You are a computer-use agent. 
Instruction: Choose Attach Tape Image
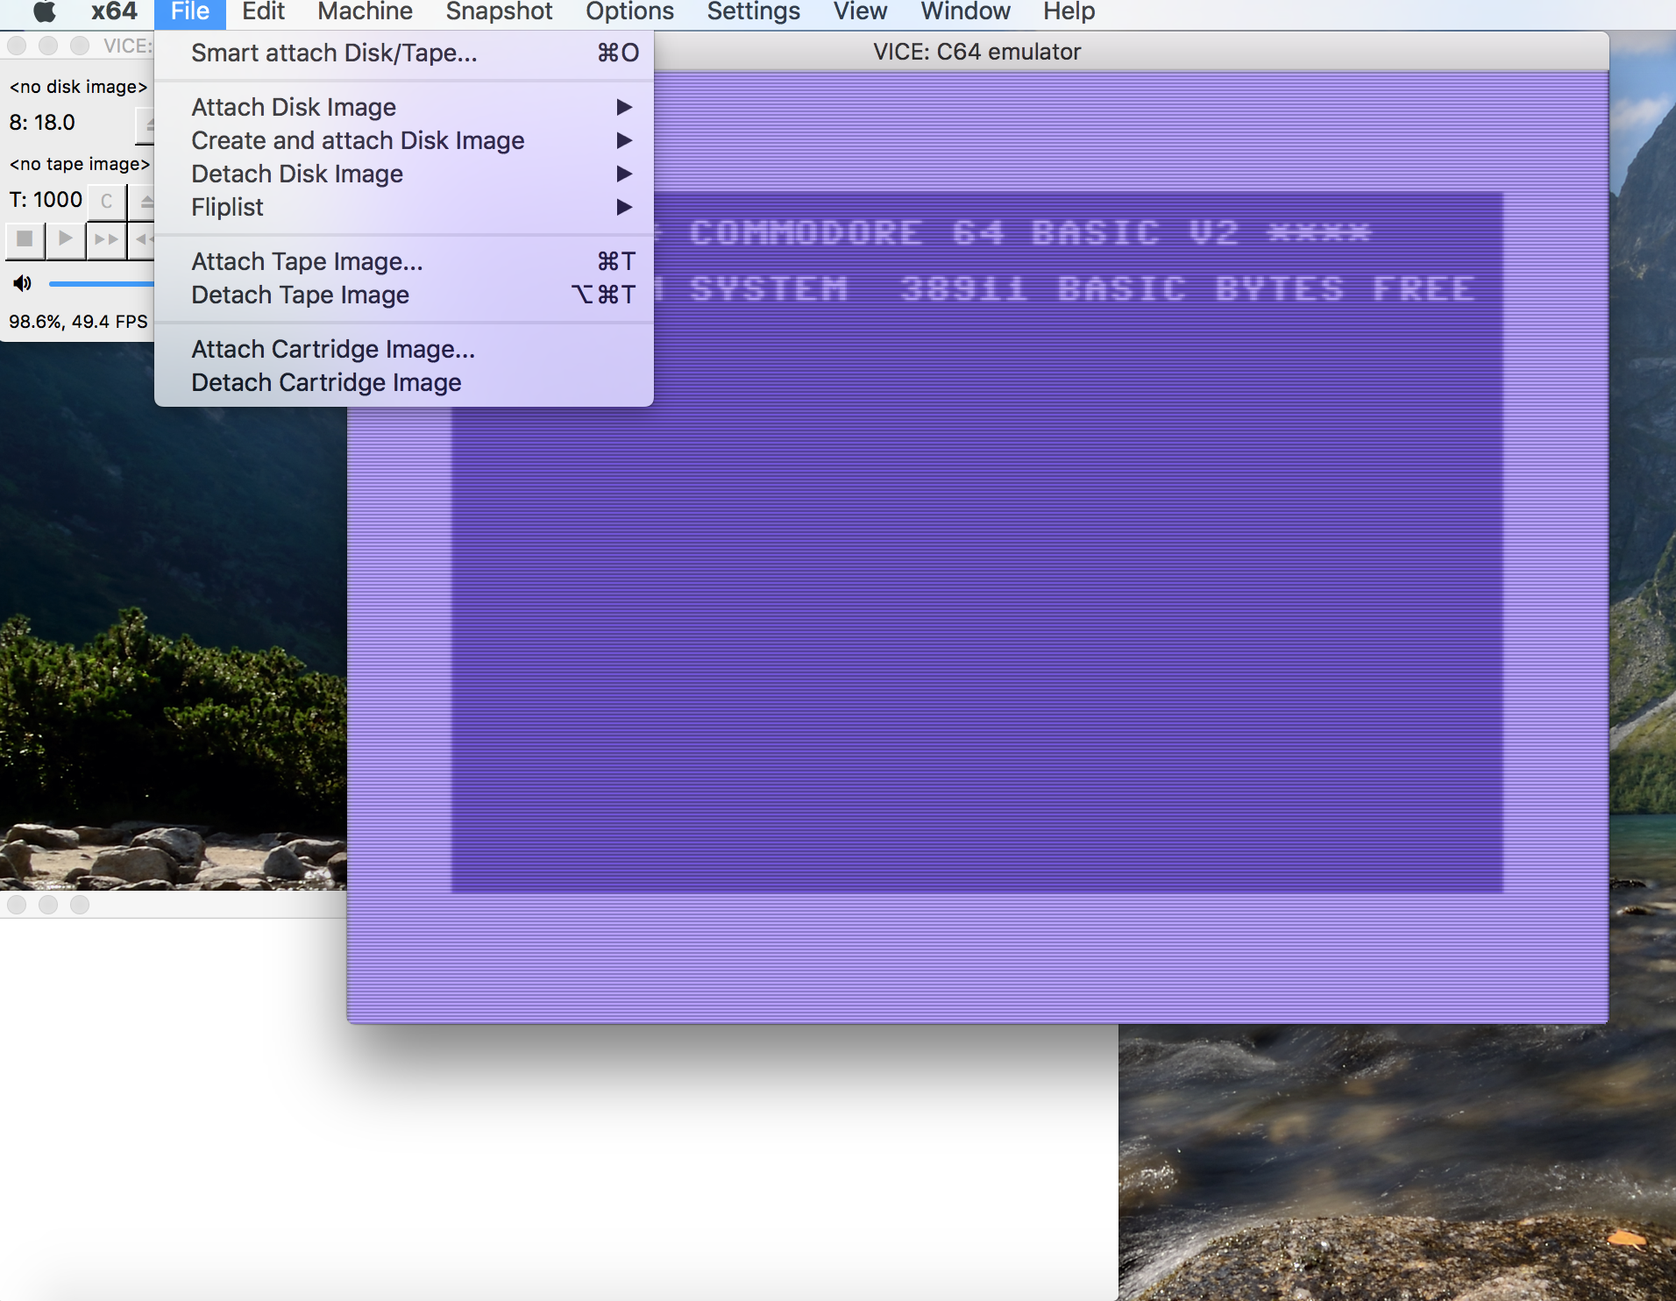(404, 261)
